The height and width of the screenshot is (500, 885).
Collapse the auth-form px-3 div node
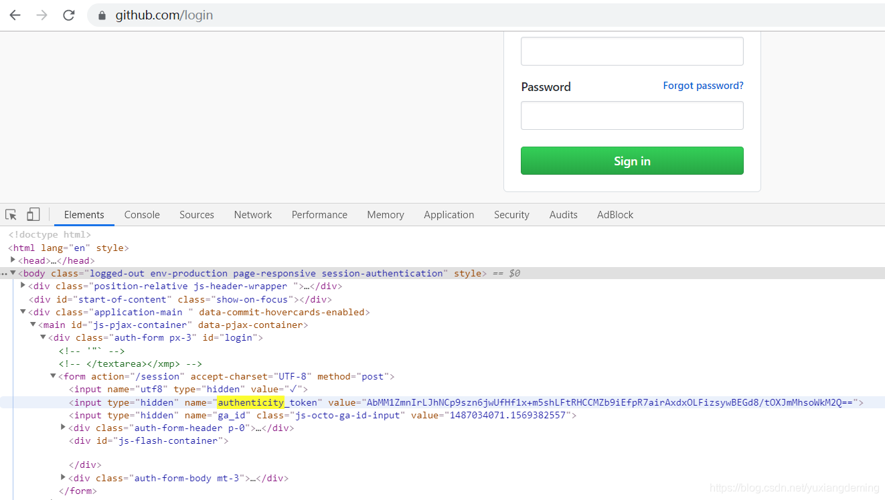point(43,337)
